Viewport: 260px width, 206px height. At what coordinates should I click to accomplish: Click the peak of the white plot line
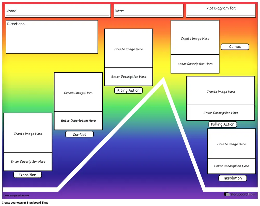pyautogui.click(x=163, y=79)
